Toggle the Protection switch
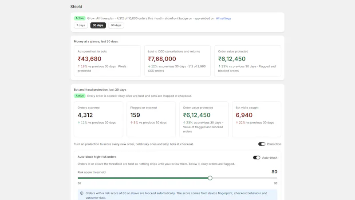 coord(262,144)
